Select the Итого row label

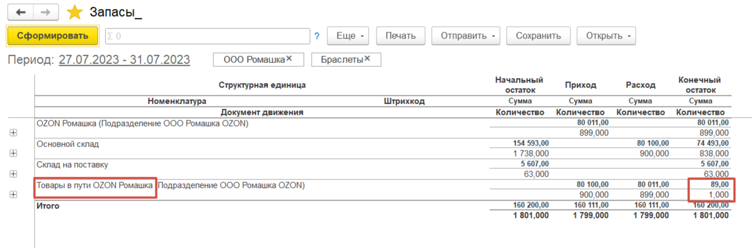[x=48, y=206]
